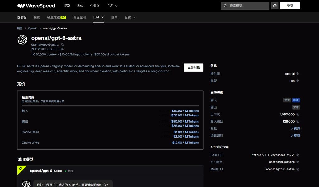Open the 企业版 navigation item
The height and width of the screenshot is (187, 319).
(95, 6)
